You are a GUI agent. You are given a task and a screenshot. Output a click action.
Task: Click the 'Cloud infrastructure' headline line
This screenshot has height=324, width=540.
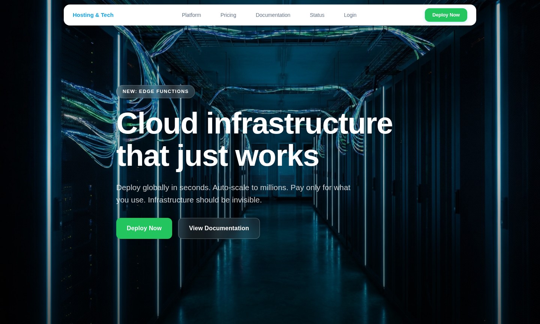[x=254, y=123]
